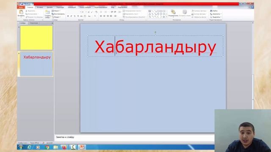Click the Strikethrough text icon
271x152 pixels.
click(81, 16)
